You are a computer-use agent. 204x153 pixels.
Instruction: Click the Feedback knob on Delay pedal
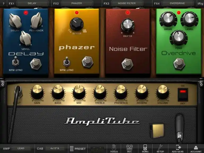click(x=37, y=20)
